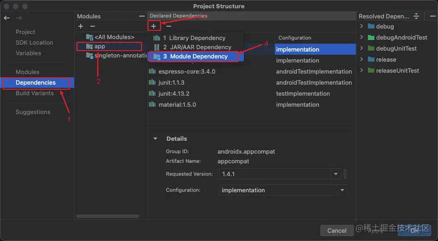The image size is (438, 241).
Task: Hide the Modules panel via its minimize icon
Action: 142,17
